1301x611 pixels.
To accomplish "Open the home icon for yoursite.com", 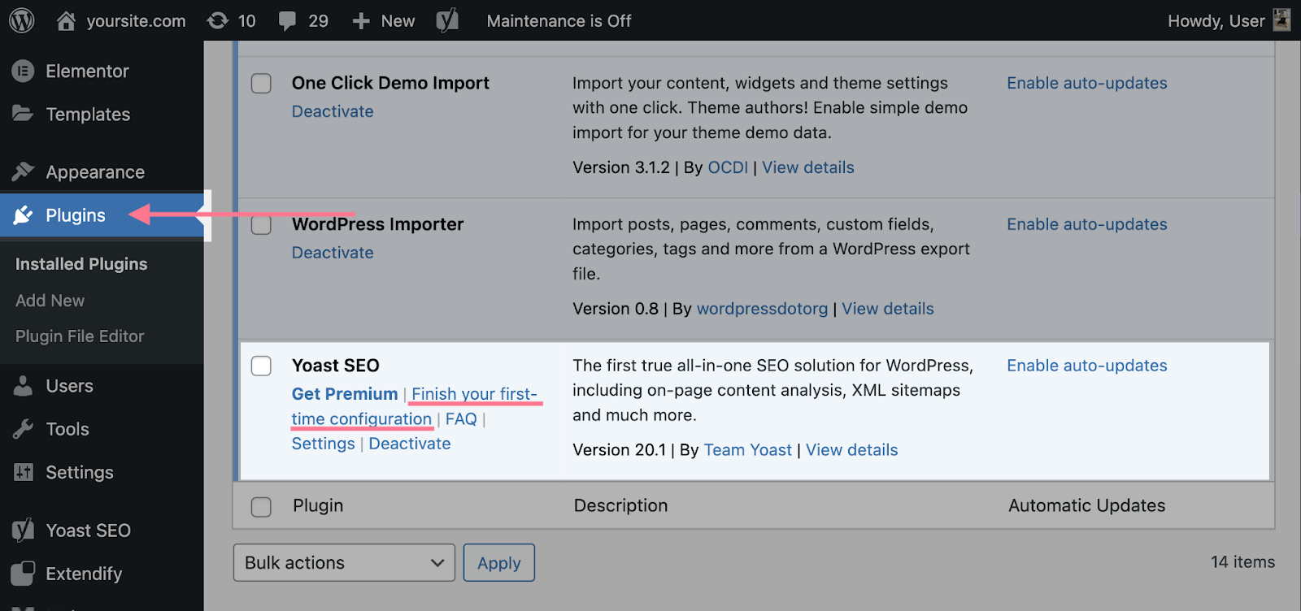I will (x=66, y=20).
